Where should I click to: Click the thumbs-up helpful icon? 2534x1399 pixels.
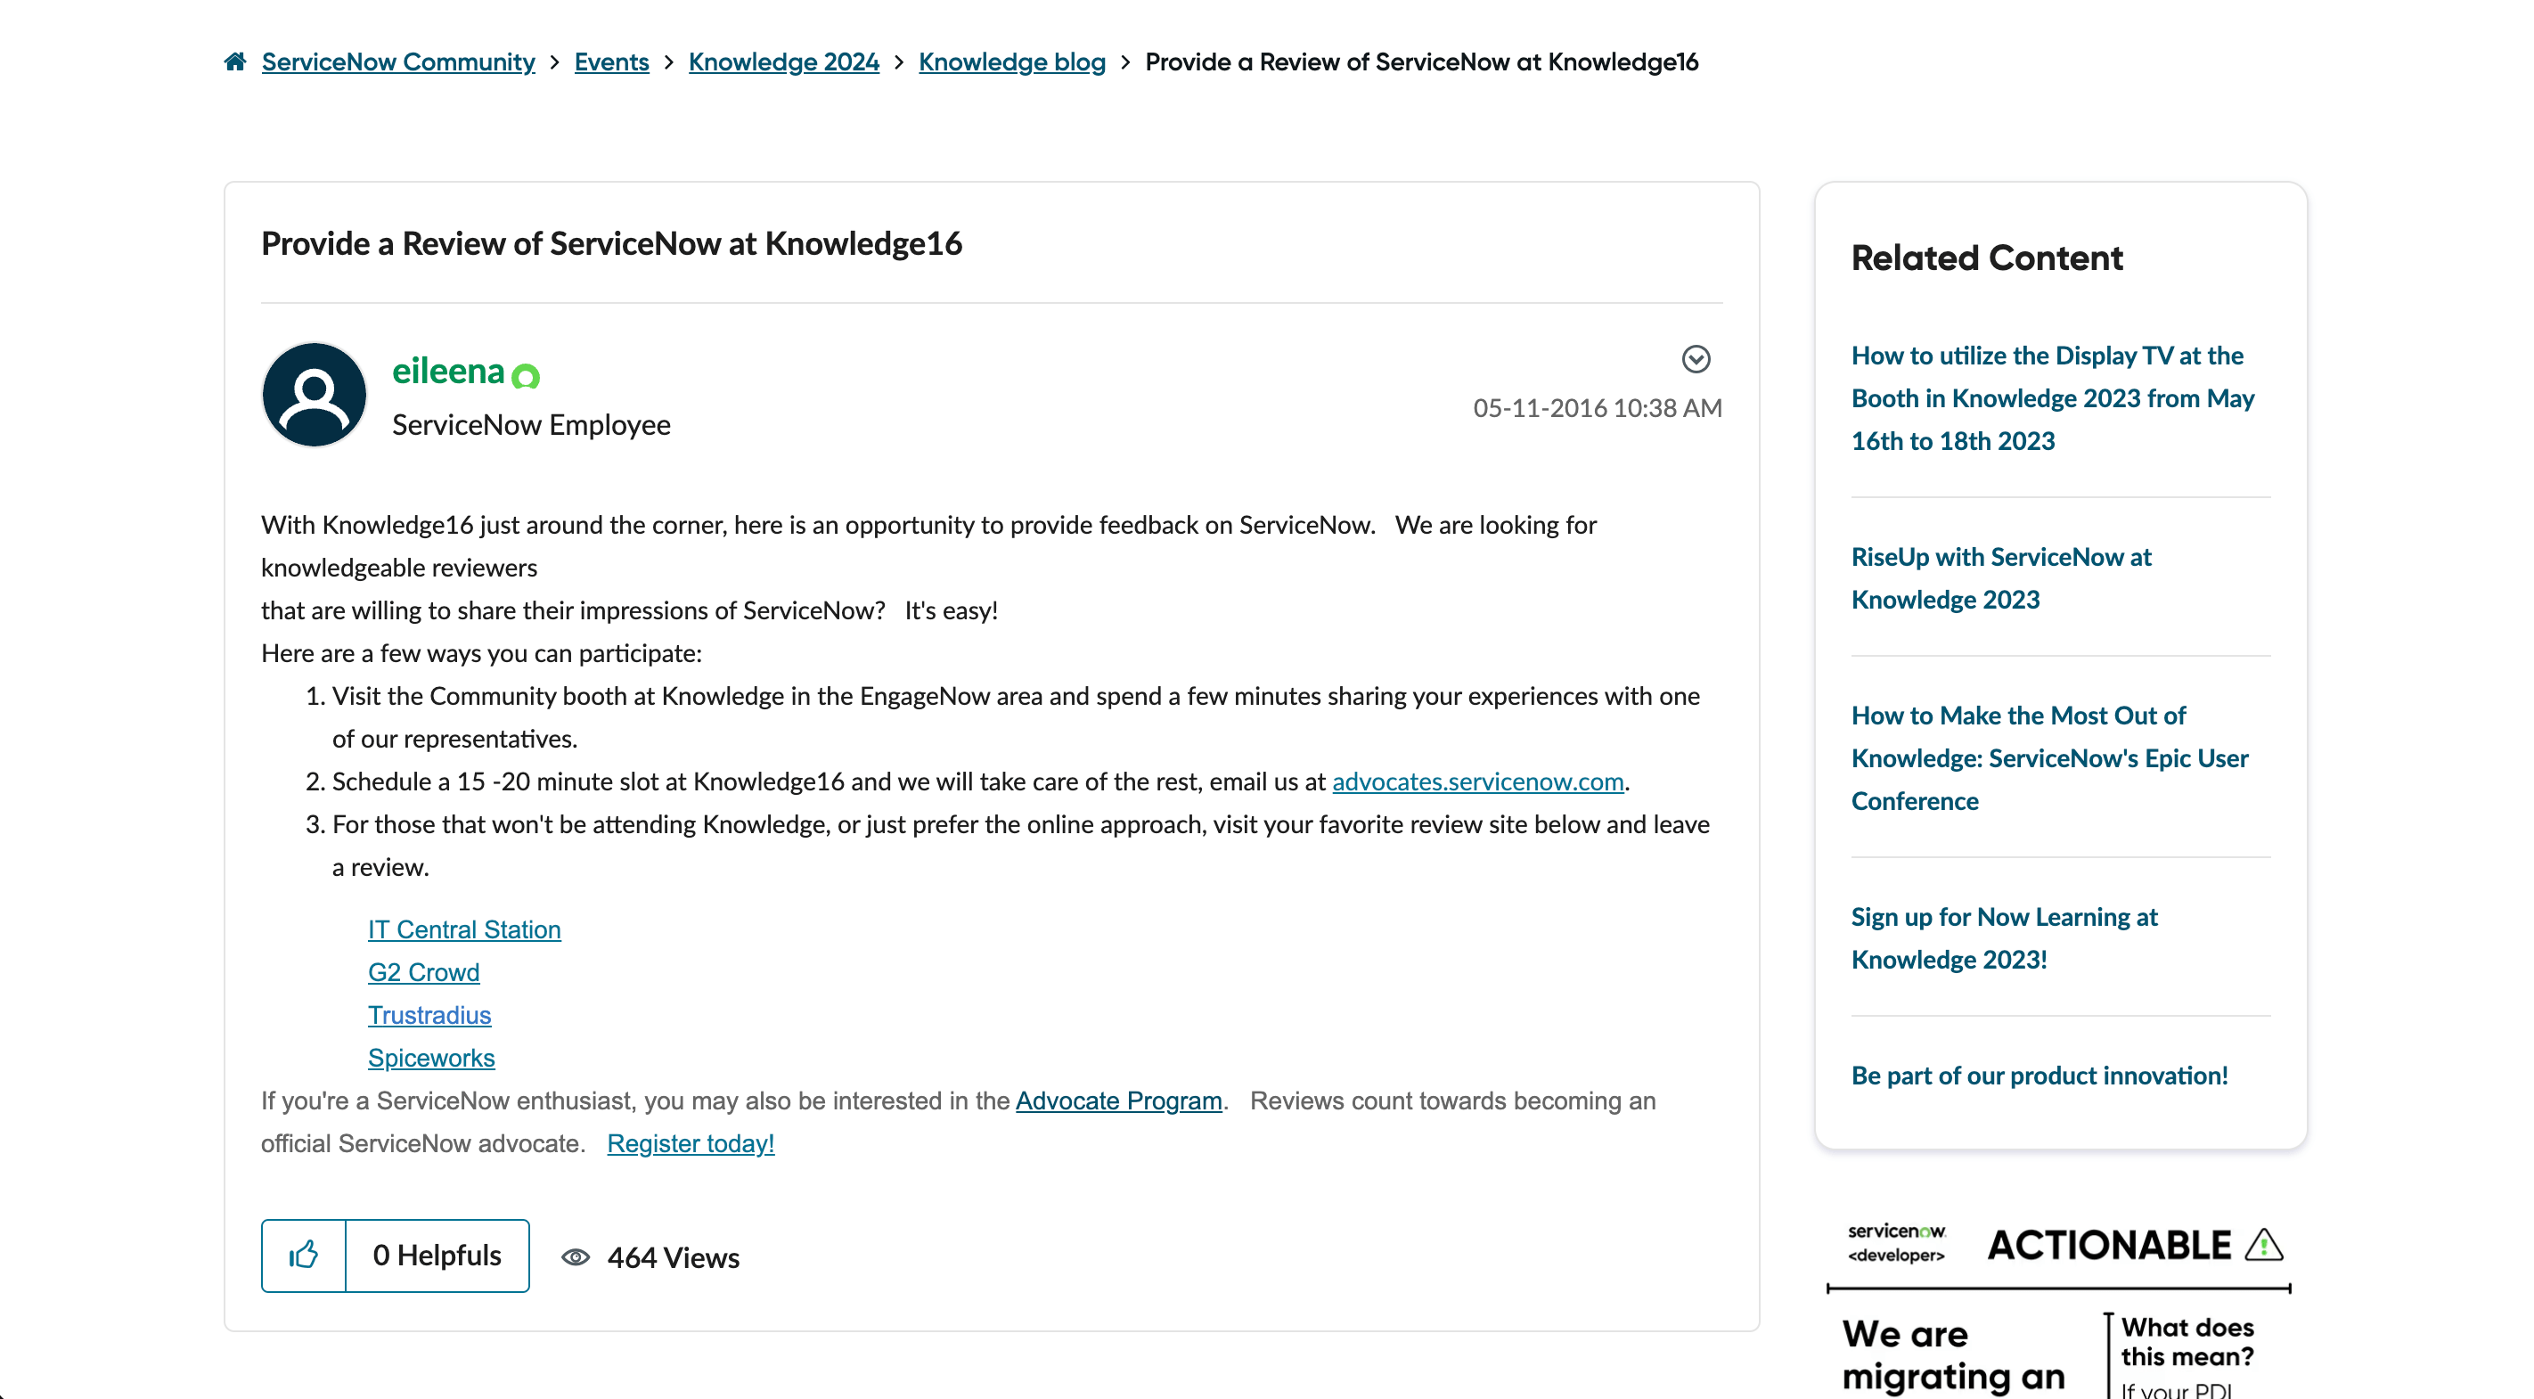pyautogui.click(x=304, y=1256)
